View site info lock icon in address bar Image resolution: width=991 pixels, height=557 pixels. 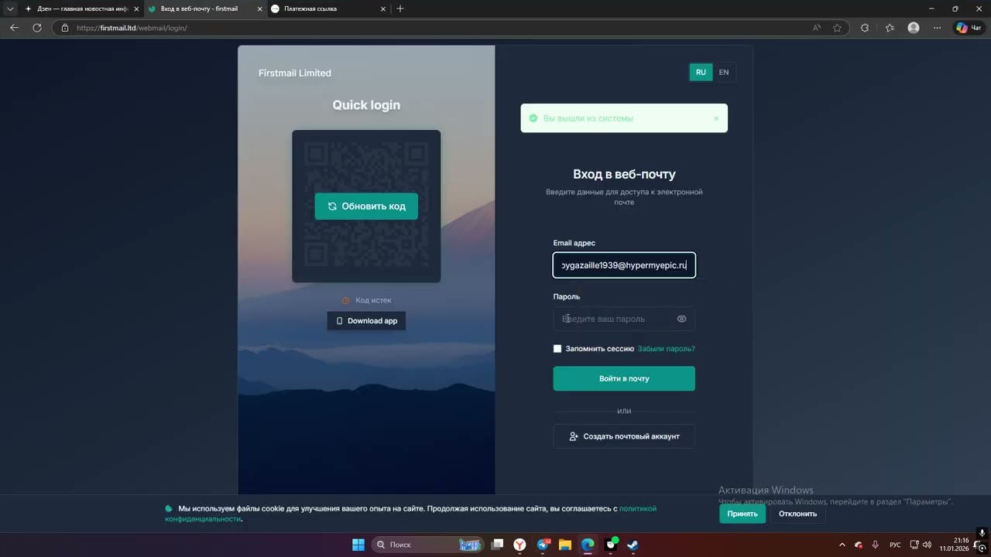(65, 28)
